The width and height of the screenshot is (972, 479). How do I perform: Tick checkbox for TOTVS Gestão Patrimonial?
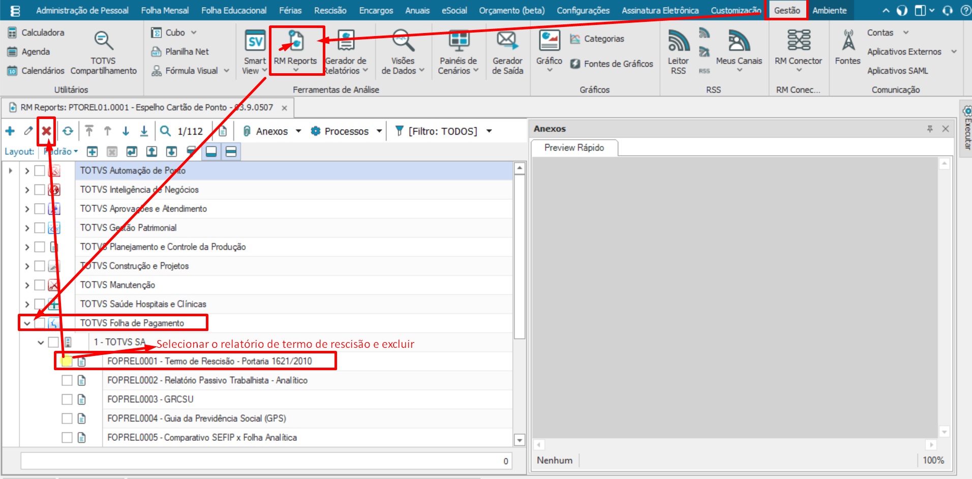click(40, 228)
